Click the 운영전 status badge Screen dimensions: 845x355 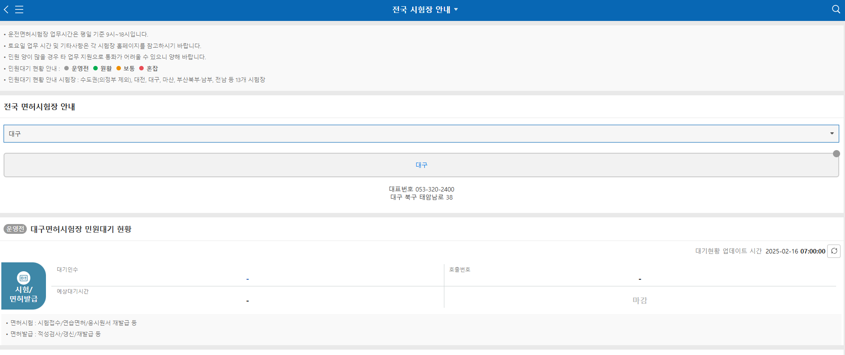[x=15, y=229]
